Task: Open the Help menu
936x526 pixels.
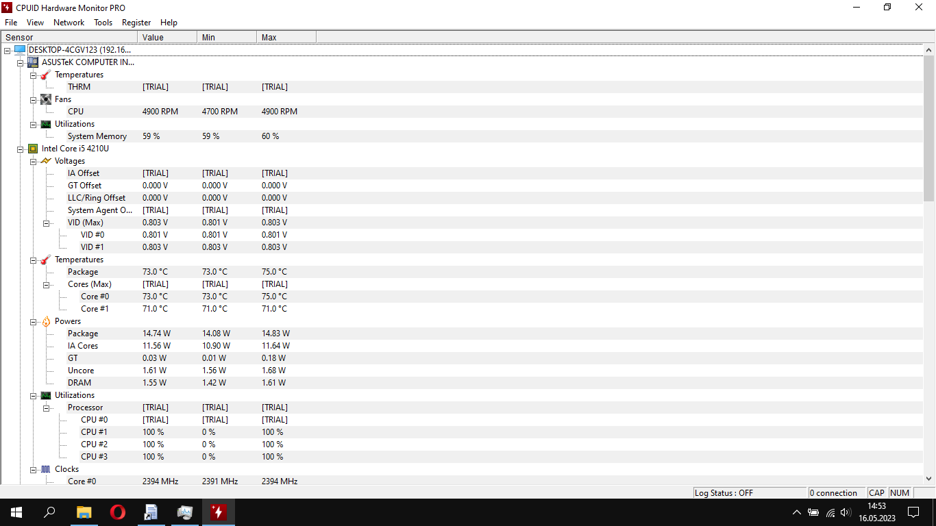Action: 169,23
